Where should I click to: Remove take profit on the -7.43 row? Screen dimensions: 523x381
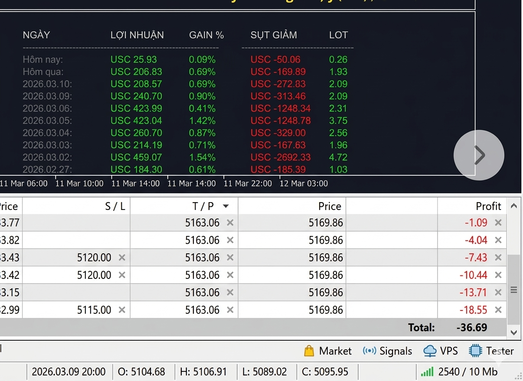230,258
